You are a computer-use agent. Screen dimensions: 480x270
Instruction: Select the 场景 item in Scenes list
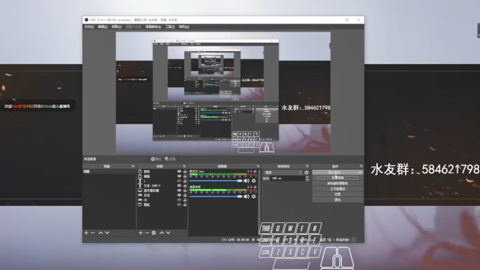pos(109,172)
